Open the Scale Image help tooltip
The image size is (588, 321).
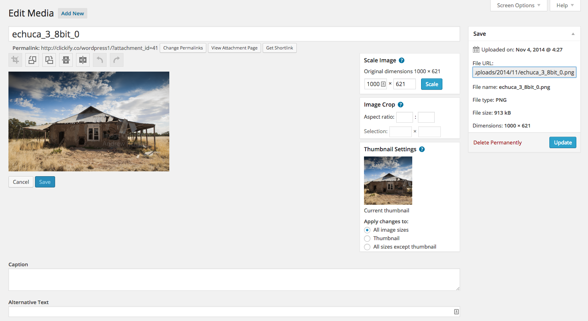pyautogui.click(x=401, y=60)
